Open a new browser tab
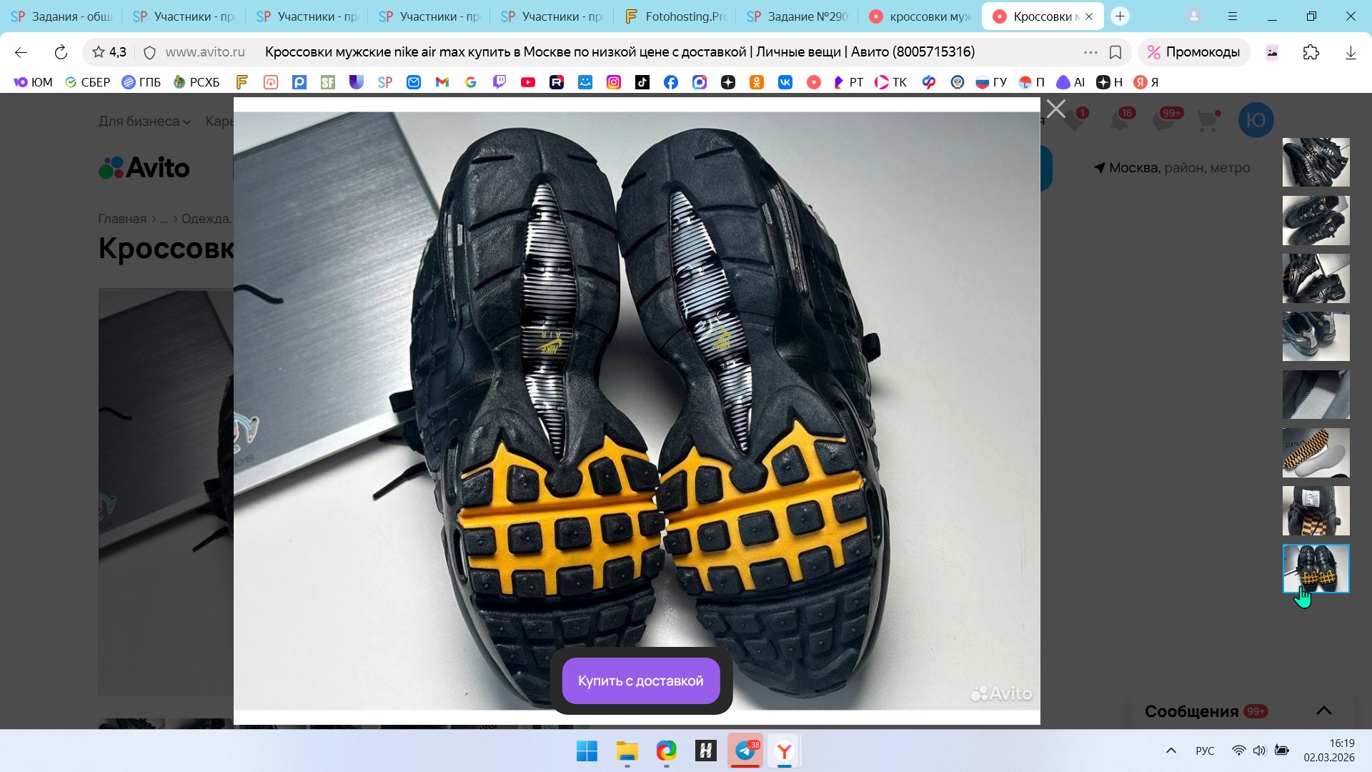Screen dimensions: 1372x772 [x=1120, y=16]
